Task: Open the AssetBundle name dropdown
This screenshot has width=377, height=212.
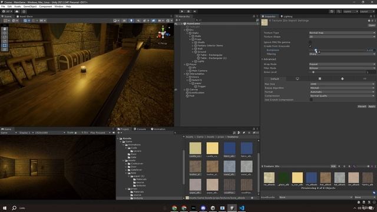Action: [316, 197]
